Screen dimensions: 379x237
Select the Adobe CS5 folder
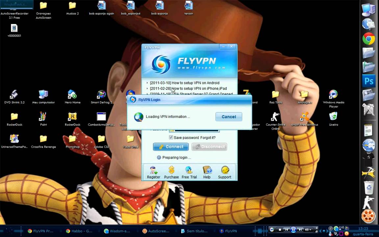point(102,141)
